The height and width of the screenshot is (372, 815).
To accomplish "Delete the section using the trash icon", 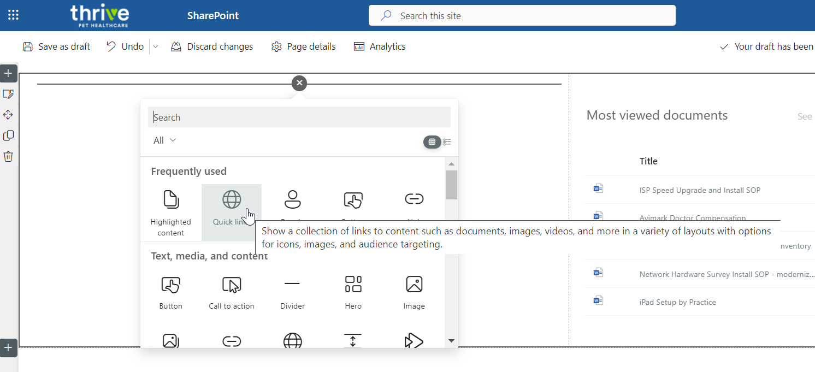I will (8, 157).
